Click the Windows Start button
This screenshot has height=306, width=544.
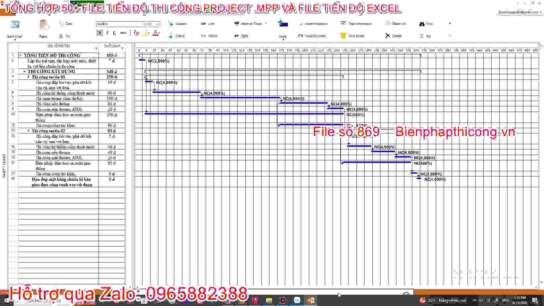[7, 300]
